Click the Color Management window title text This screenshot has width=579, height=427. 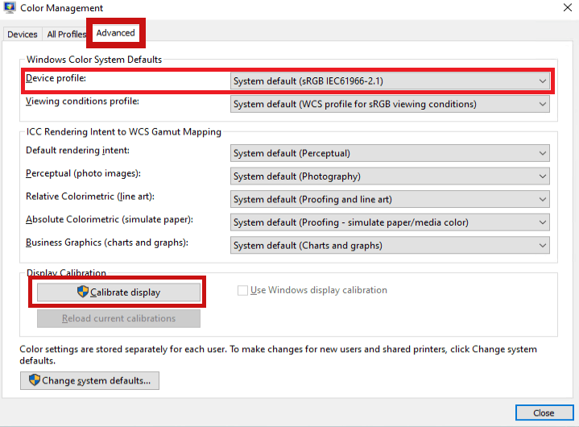[61, 9]
